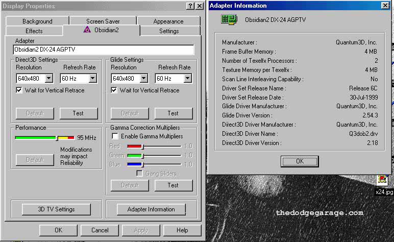
Task: Click the 30-Jul-1999 release date value
Action: tap(363, 97)
